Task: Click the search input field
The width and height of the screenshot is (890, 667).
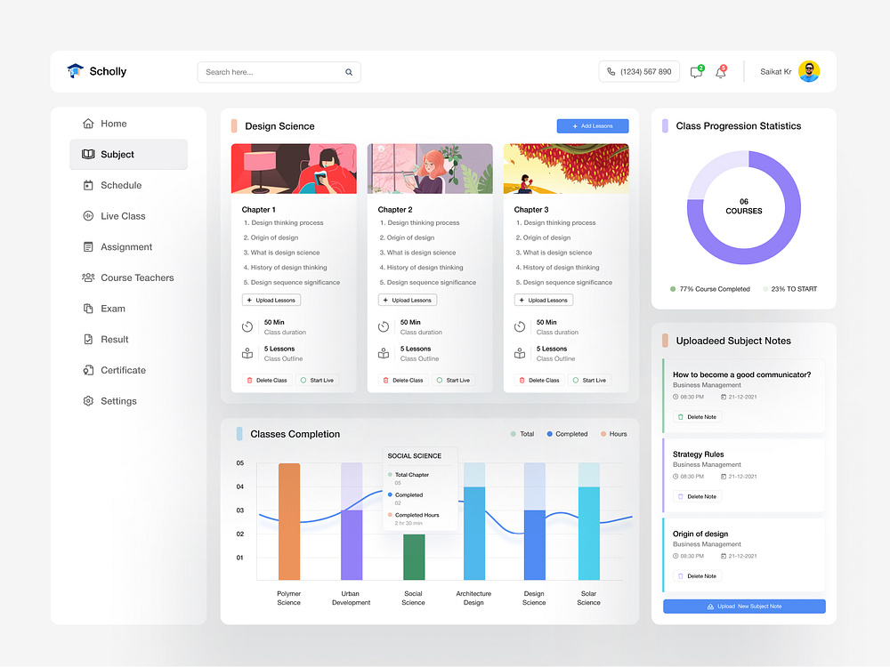Action: pos(267,71)
